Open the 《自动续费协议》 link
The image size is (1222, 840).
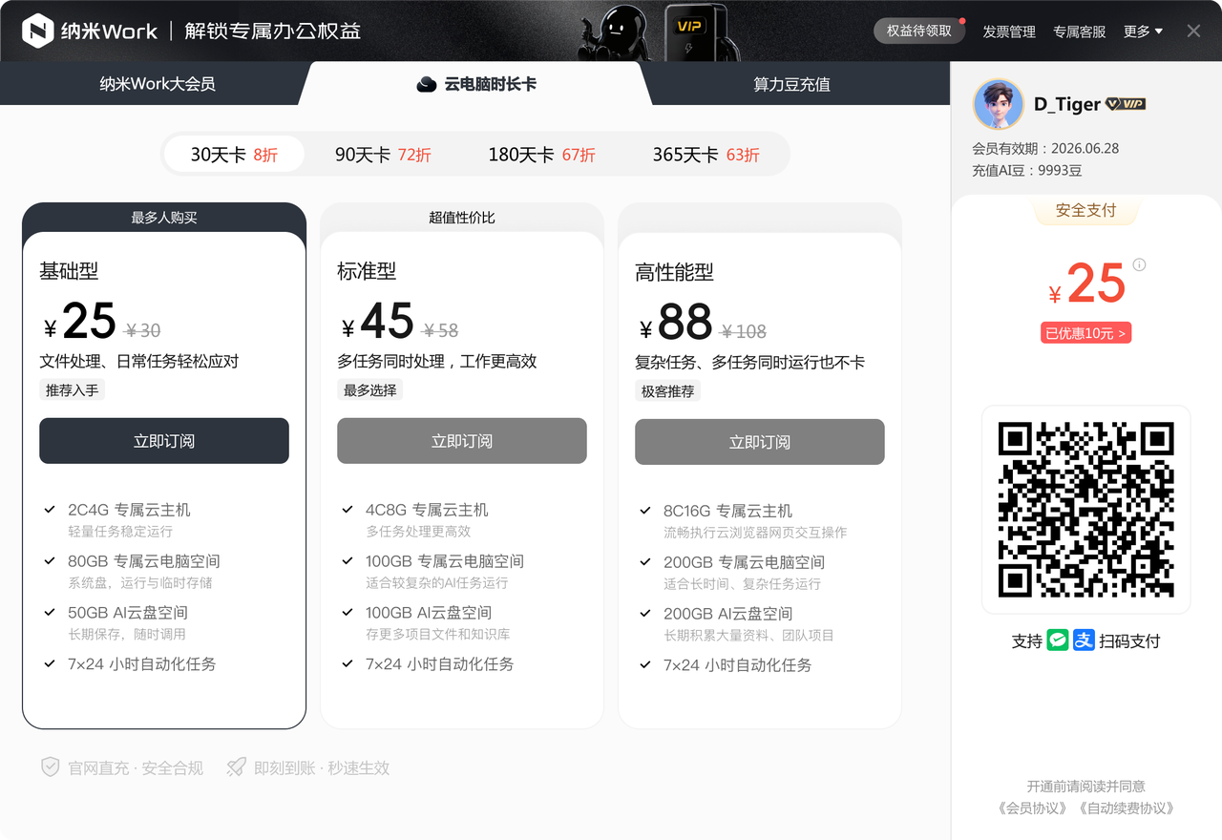1127,808
